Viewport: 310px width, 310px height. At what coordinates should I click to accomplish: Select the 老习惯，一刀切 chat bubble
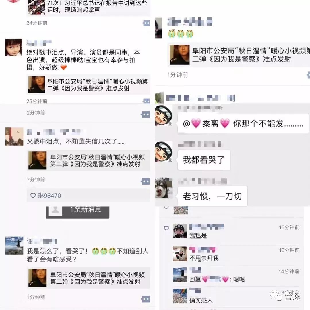point(212,196)
